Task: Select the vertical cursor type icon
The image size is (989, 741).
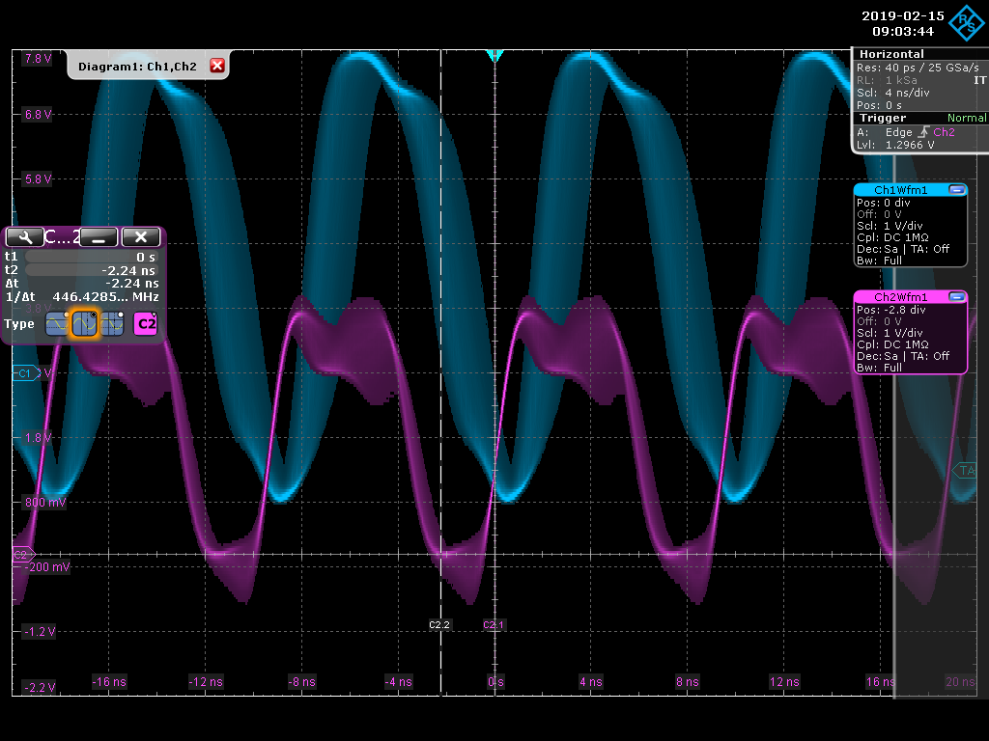Action: 85,324
